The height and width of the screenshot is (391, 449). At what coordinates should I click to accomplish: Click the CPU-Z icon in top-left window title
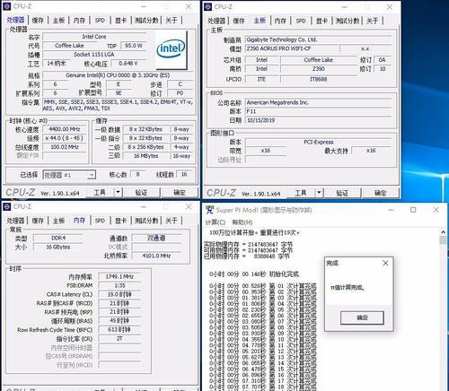click(x=7, y=6)
